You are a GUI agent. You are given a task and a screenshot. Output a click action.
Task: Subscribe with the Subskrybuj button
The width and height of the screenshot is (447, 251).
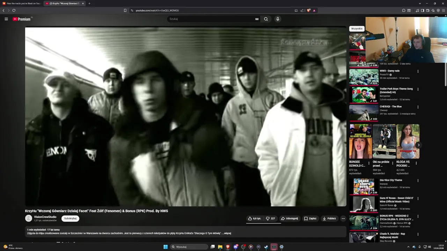[70, 219]
